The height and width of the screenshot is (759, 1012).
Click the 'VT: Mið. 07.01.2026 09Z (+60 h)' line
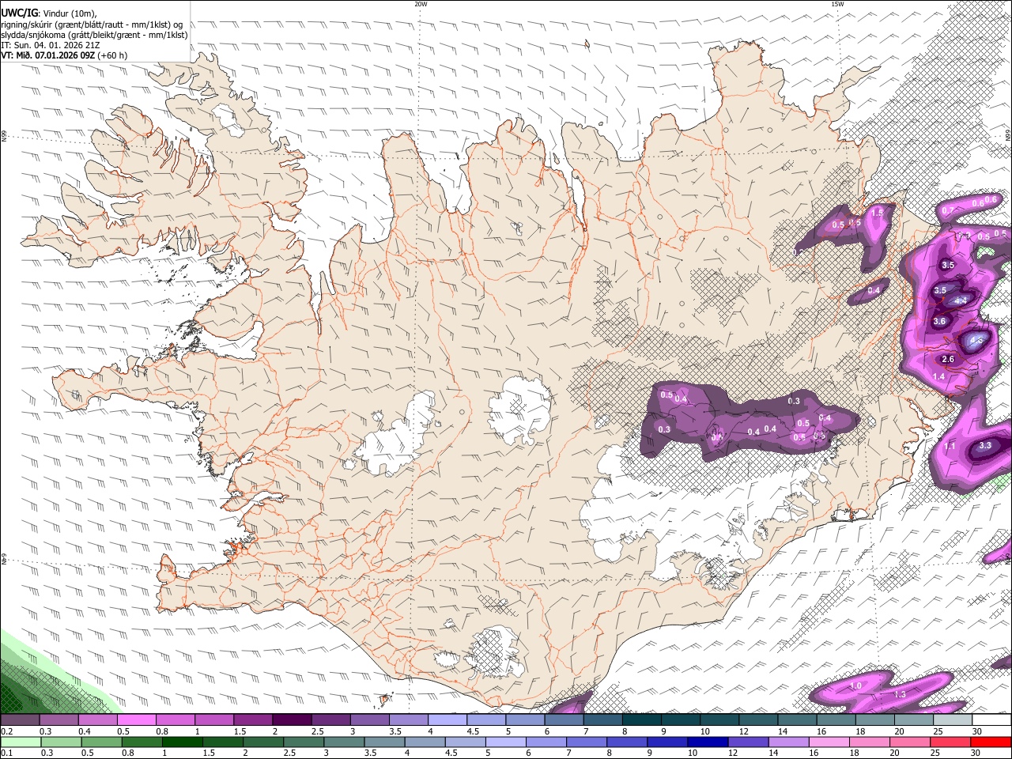pos(64,55)
